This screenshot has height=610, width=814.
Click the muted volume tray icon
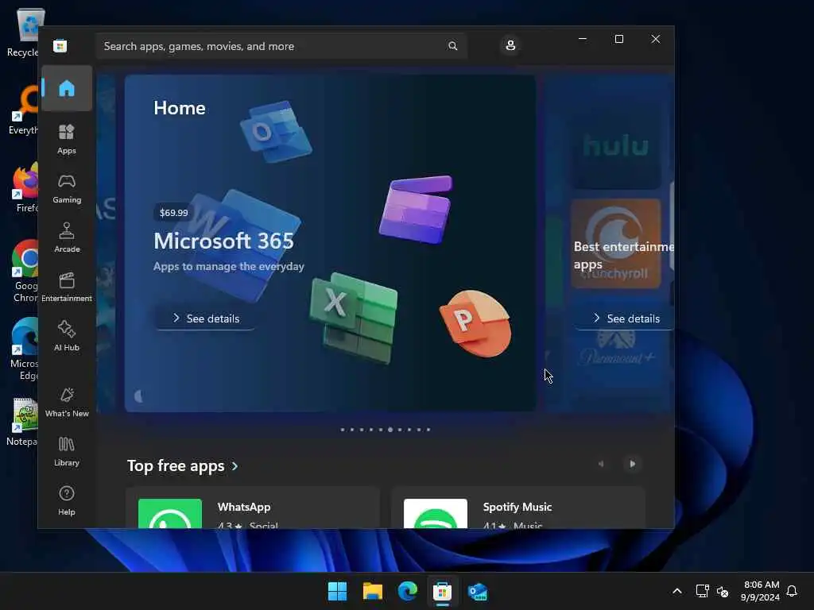(x=722, y=591)
